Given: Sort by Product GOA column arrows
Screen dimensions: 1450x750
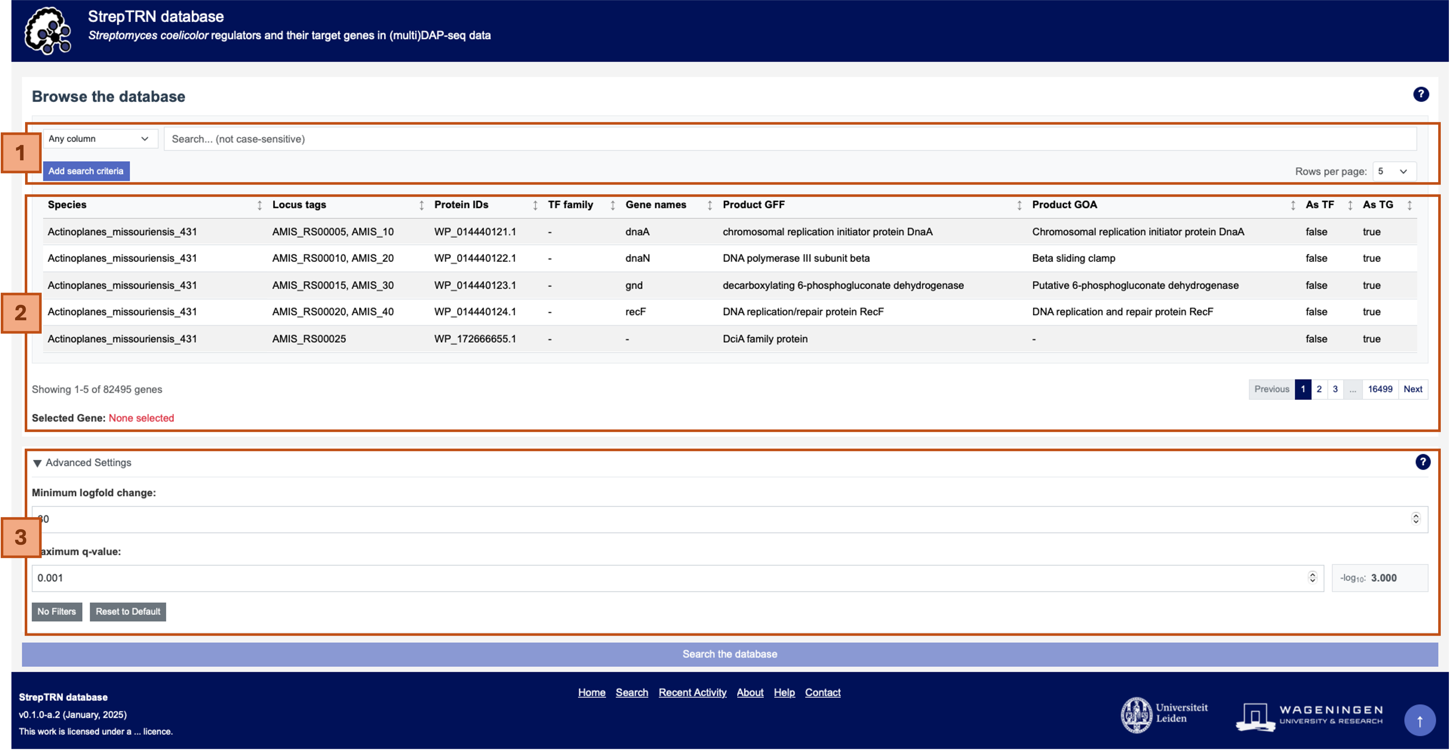Looking at the screenshot, I should (x=1293, y=205).
